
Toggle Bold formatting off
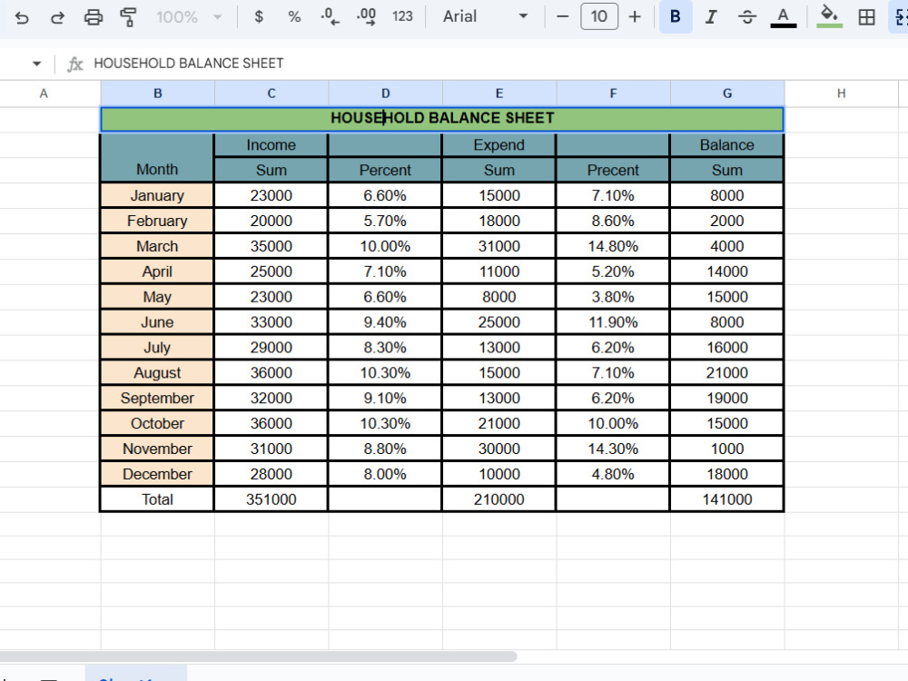(x=676, y=16)
